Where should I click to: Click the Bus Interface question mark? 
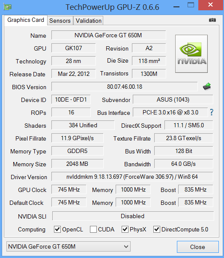pos(212,112)
